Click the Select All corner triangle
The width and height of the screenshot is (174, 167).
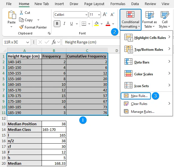click(4, 51)
